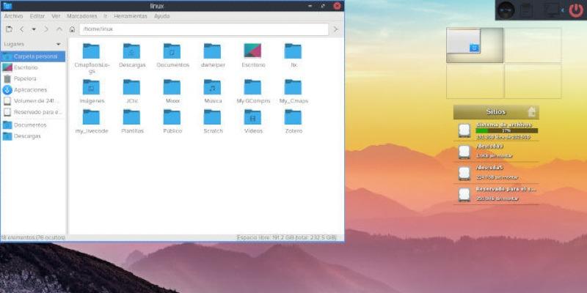Click the go arrow beside the path bar
587x293 pixels.
click(x=335, y=29)
